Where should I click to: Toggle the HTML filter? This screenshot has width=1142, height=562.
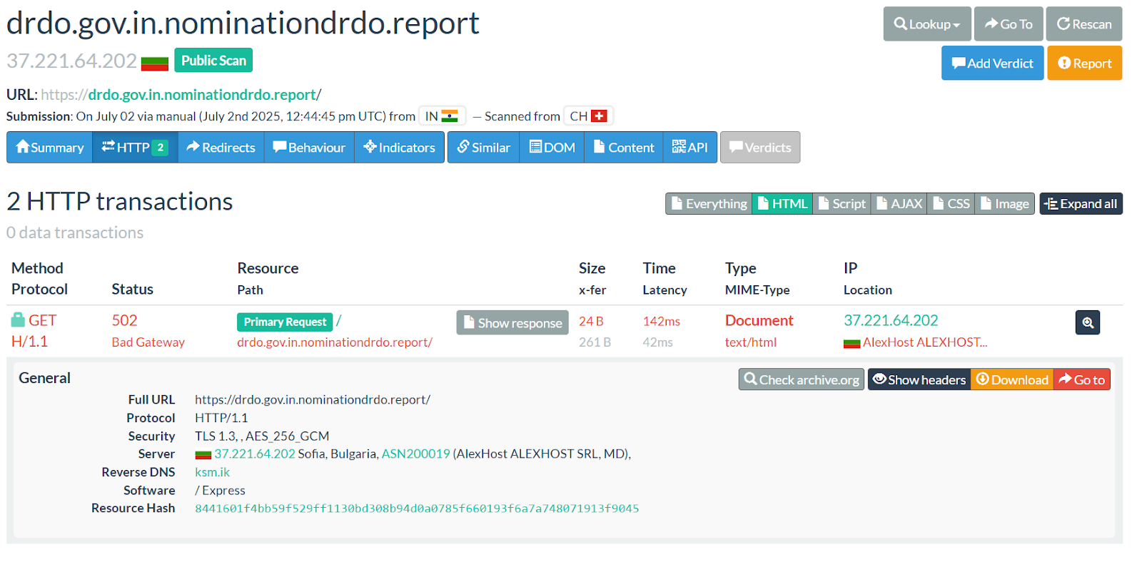(x=782, y=204)
